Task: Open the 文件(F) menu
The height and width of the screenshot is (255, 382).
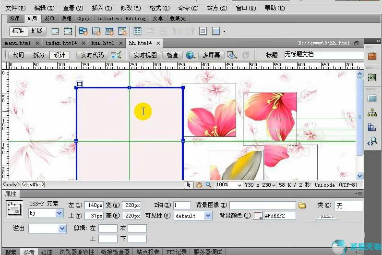Action: (x=15, y=8)
